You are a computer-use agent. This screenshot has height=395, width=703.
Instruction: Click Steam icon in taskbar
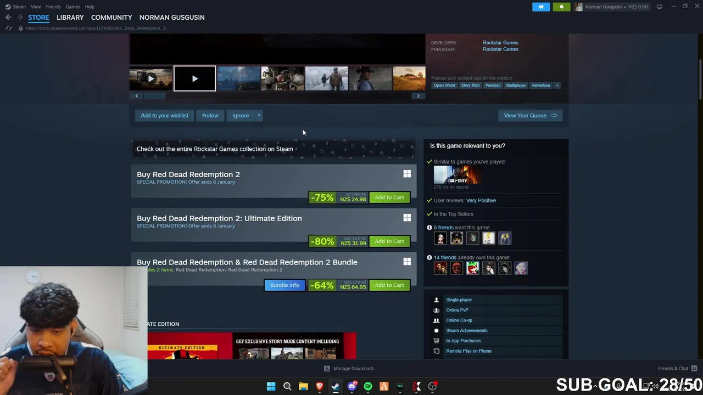point(336,386)
